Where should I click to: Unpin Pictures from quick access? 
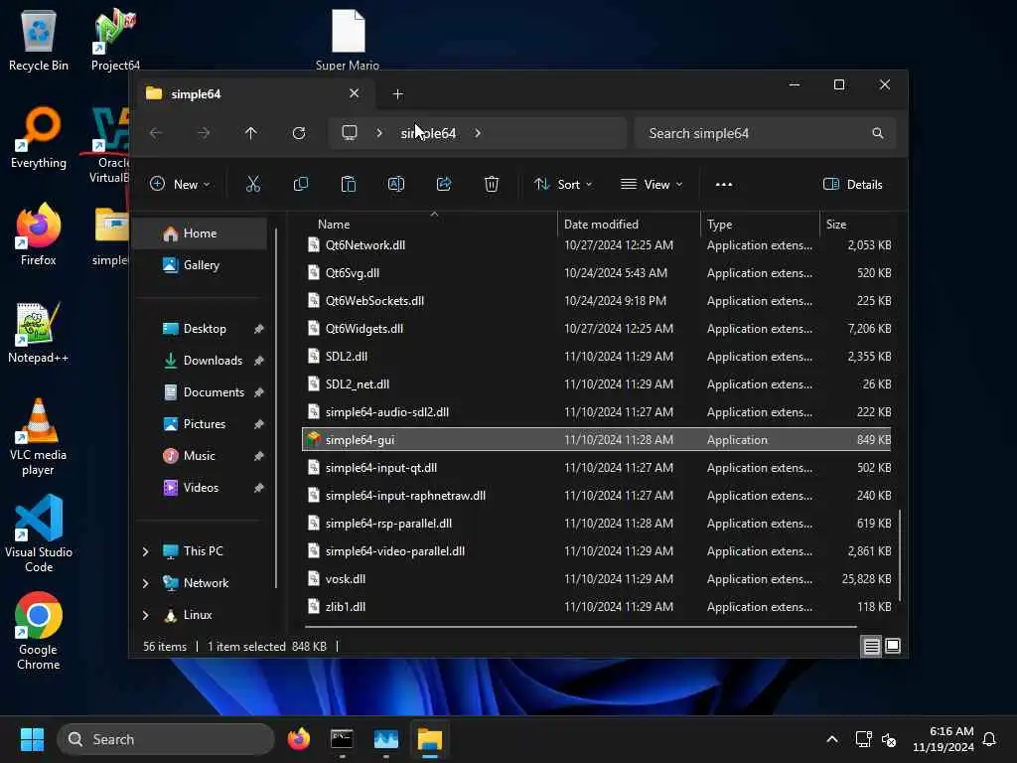pyautogui.click(x=259, y=424)
